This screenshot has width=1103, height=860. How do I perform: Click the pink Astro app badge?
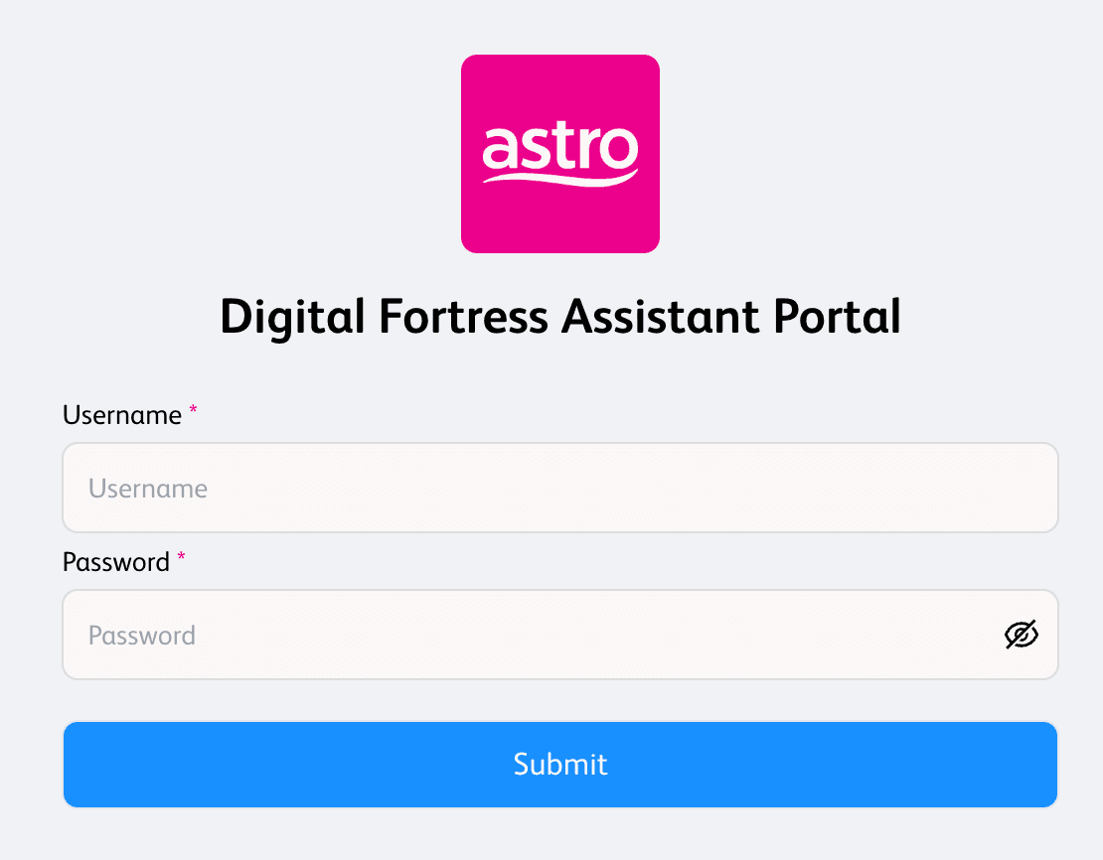coord(559,153)
